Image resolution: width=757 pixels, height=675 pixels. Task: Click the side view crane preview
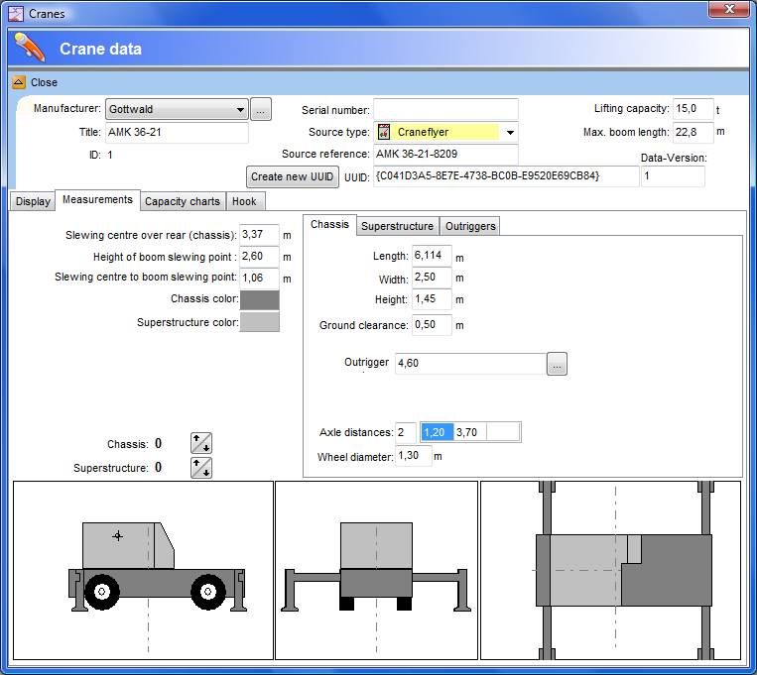[x=143, y=570]
